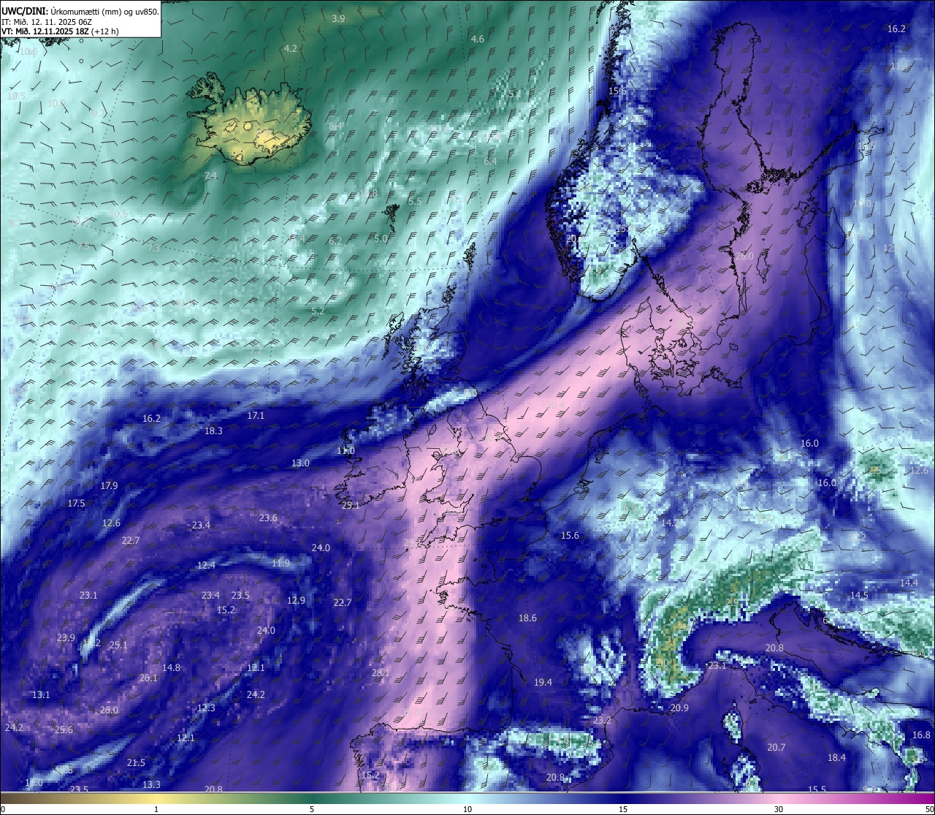935x815 pixels.
Task: Click the 12.3 value on the map
Action: pyautogui.click(x=206, y=708)
